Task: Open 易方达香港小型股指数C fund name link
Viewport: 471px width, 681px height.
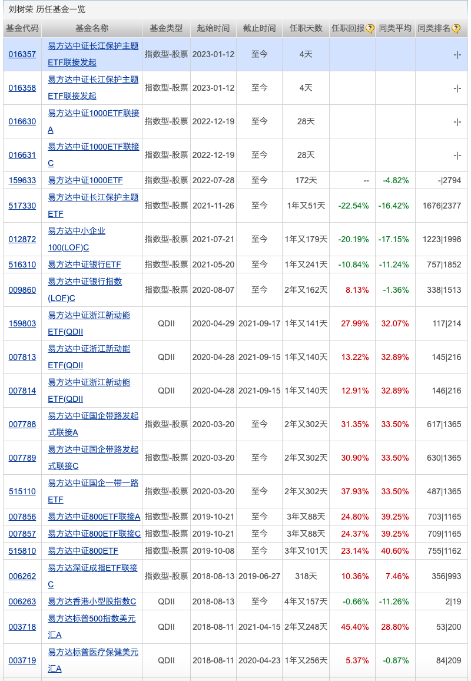Action: click(x=92, y=601)
